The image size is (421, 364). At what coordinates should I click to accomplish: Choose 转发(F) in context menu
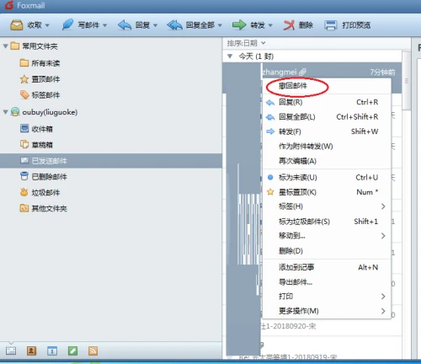(x=327, y=131)
